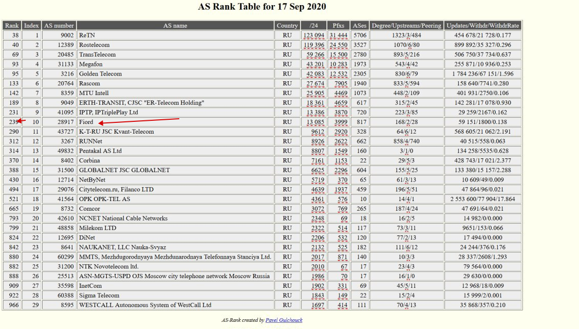
Task: Click the ASes column header
Action: coord(359,26)
